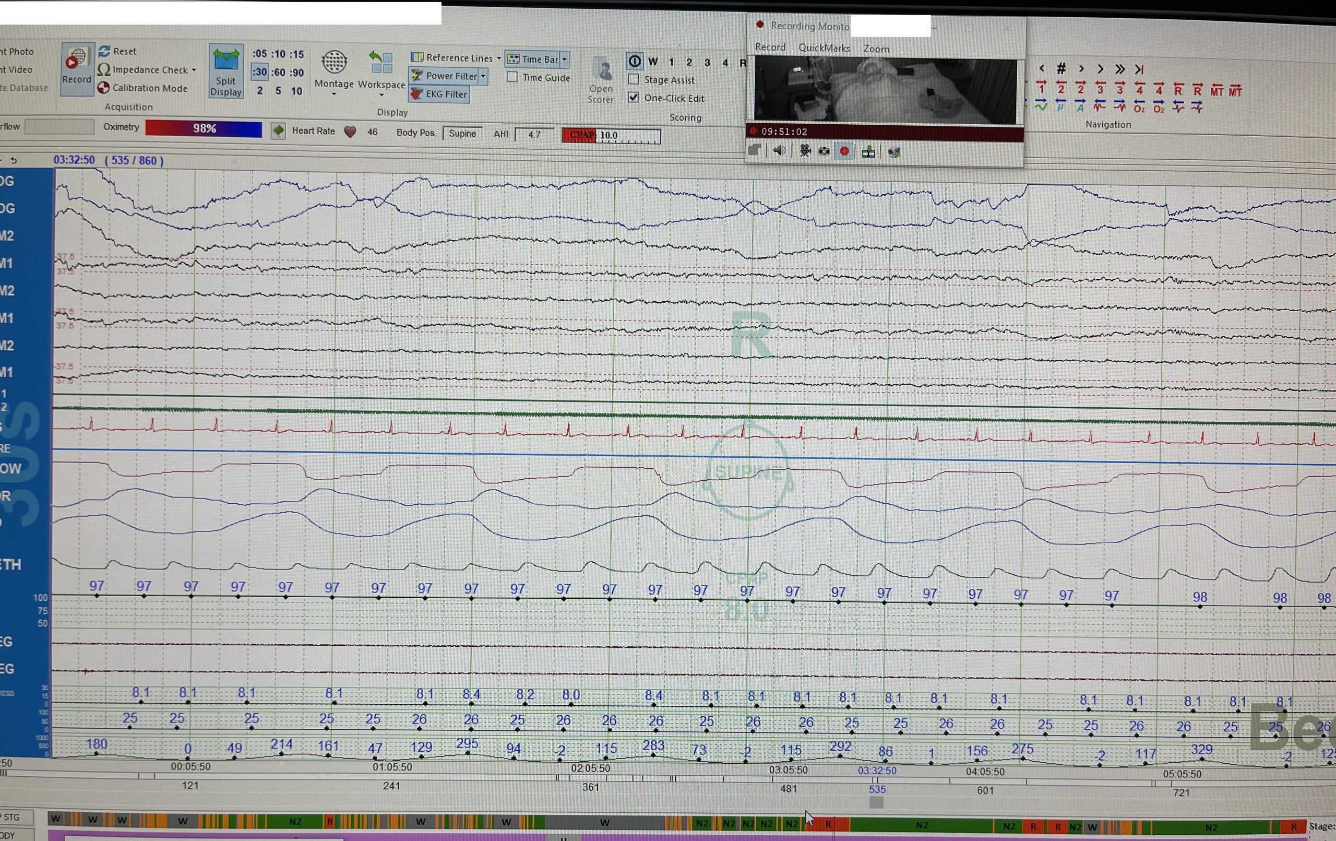
Task: Toggle the Time Guide checkbox
Action: (512, 77)
